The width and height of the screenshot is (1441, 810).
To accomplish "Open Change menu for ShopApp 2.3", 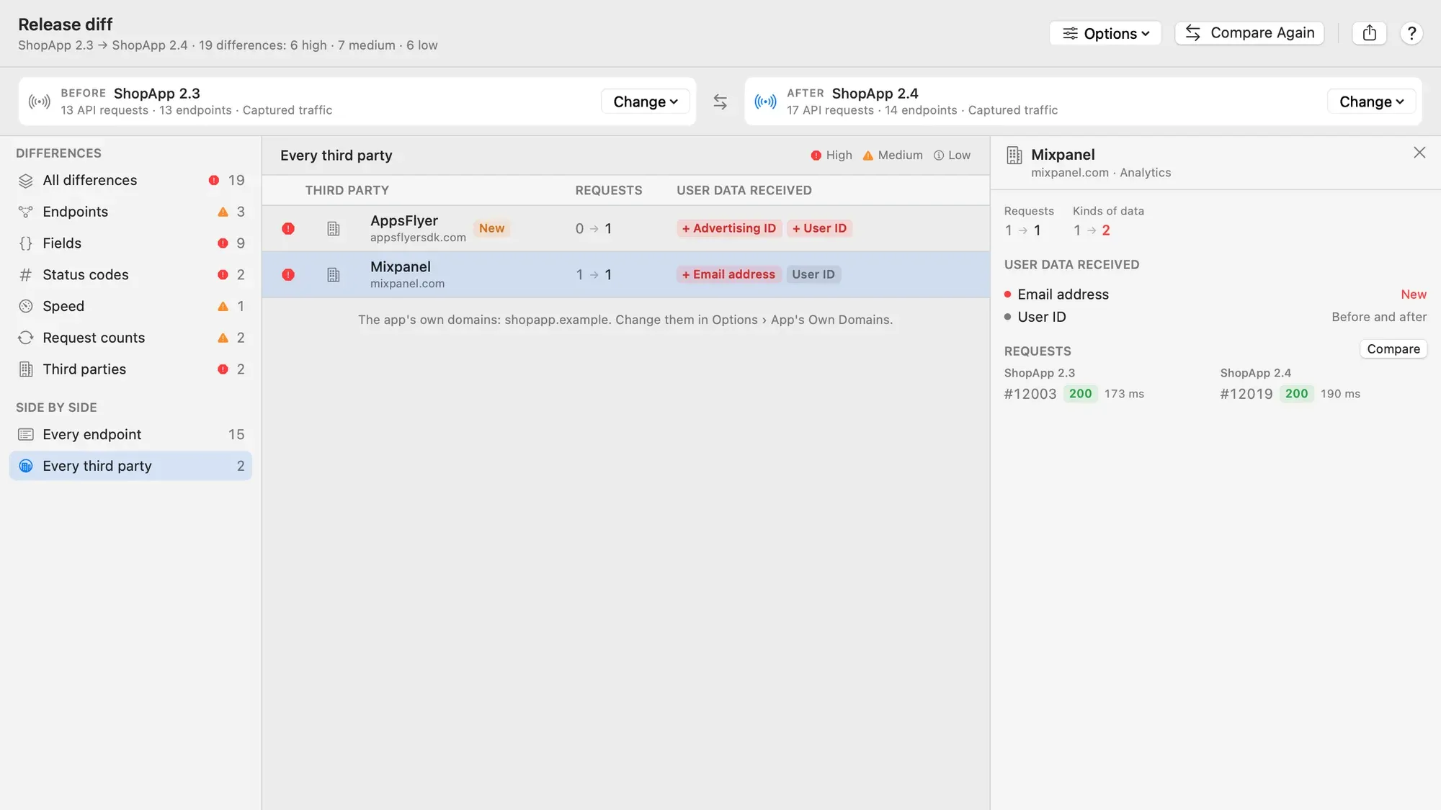I will click(x=645, y=102).
